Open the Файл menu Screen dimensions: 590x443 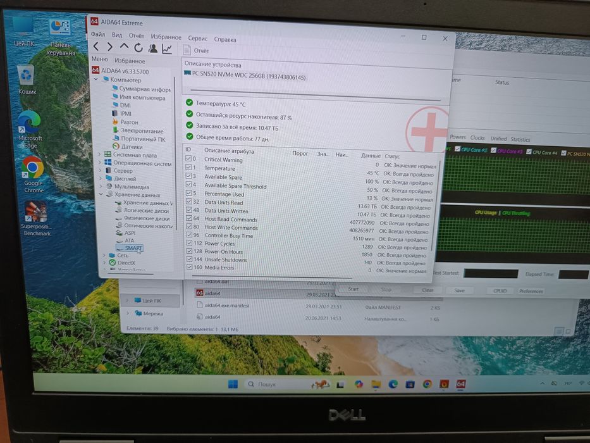pos(98,34)
